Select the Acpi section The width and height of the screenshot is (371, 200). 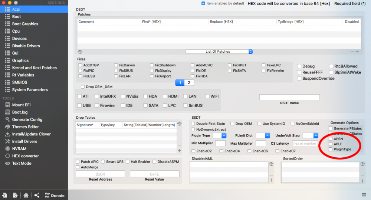(34, 9)
